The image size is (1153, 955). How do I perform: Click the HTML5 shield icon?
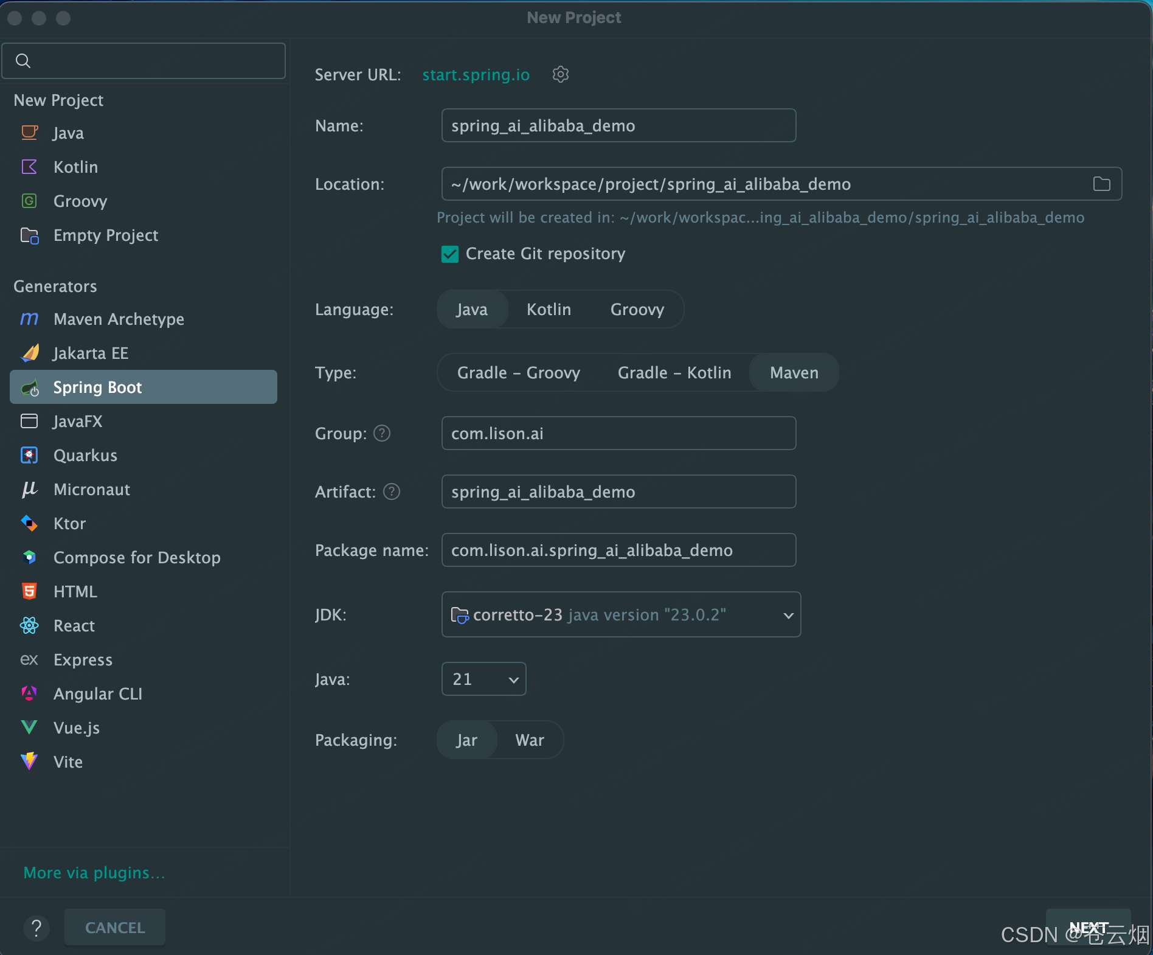click(29, 591)
